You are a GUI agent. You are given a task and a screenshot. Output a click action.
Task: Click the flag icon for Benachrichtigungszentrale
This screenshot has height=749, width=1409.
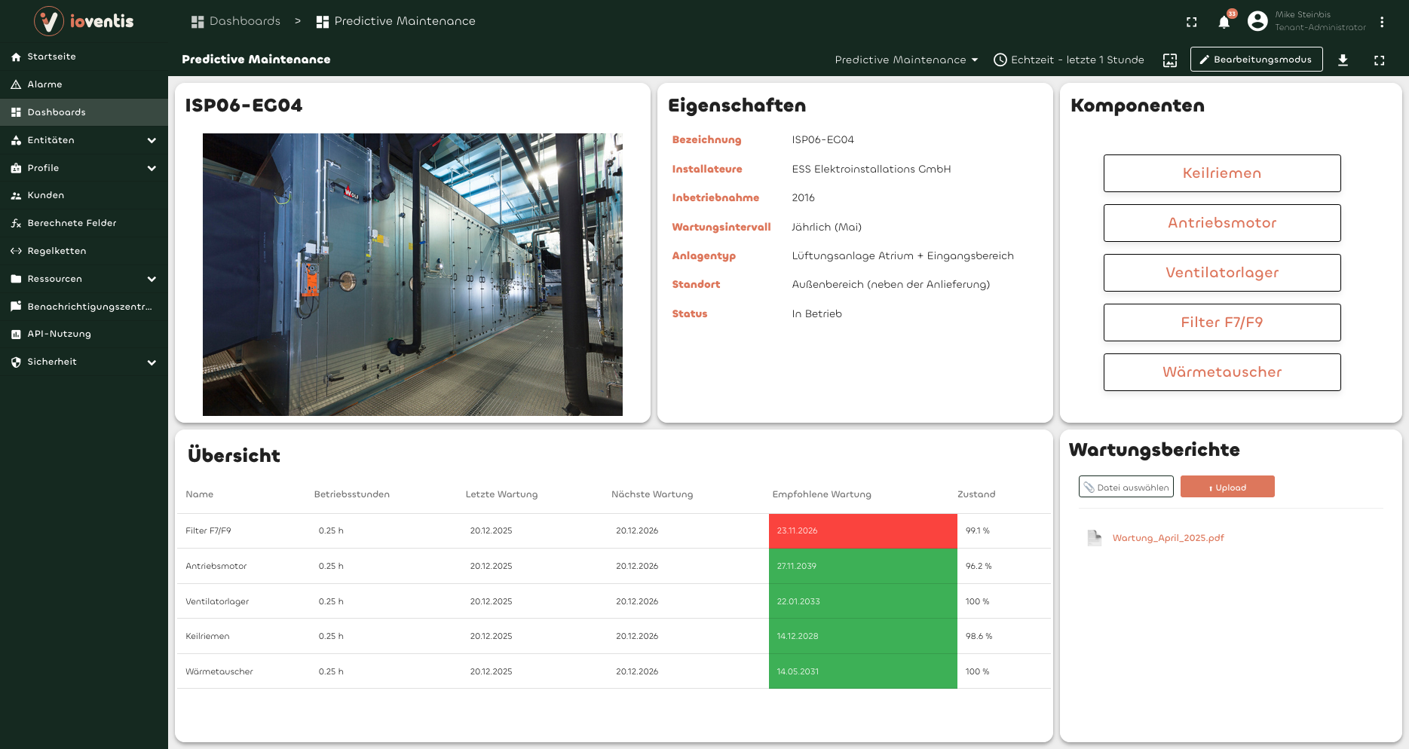pyautogui.click(x=15, y=306)
